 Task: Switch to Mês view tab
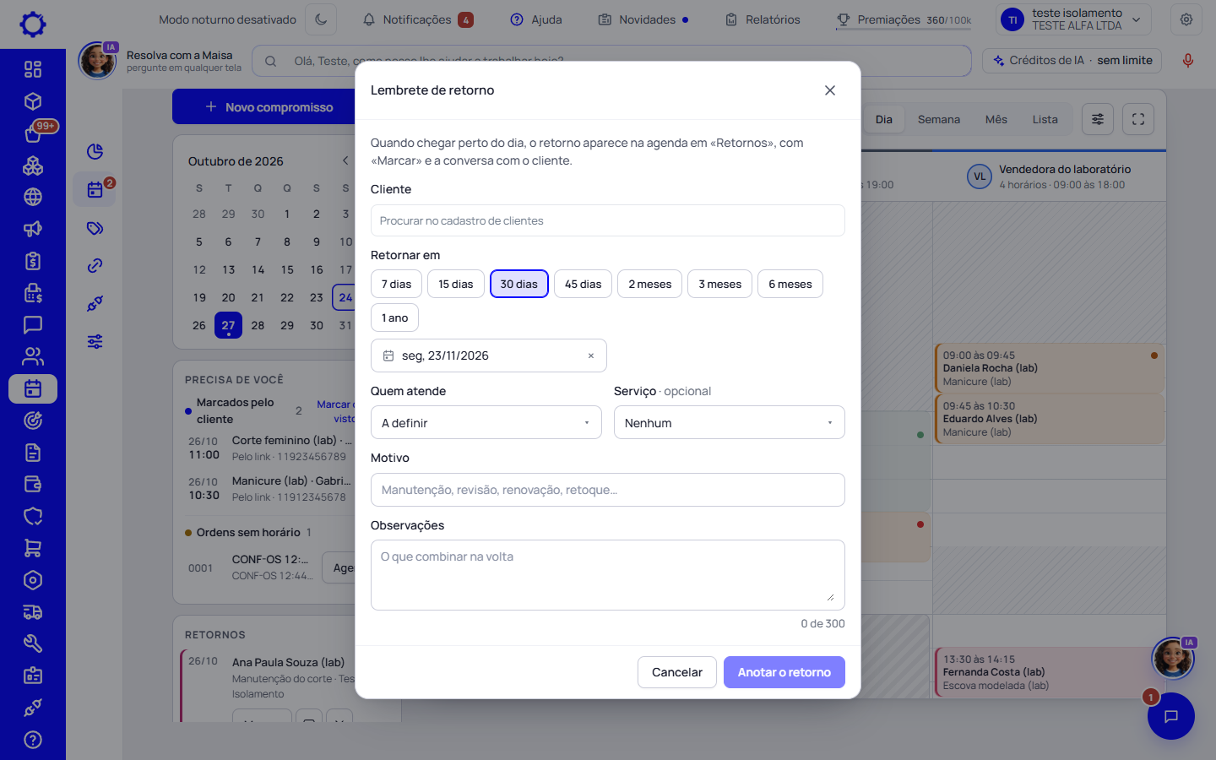point(996,119)
